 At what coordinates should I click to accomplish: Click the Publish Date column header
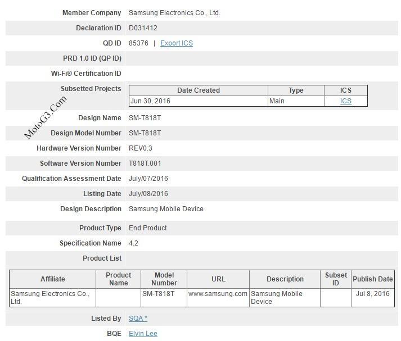click(373, 279)
